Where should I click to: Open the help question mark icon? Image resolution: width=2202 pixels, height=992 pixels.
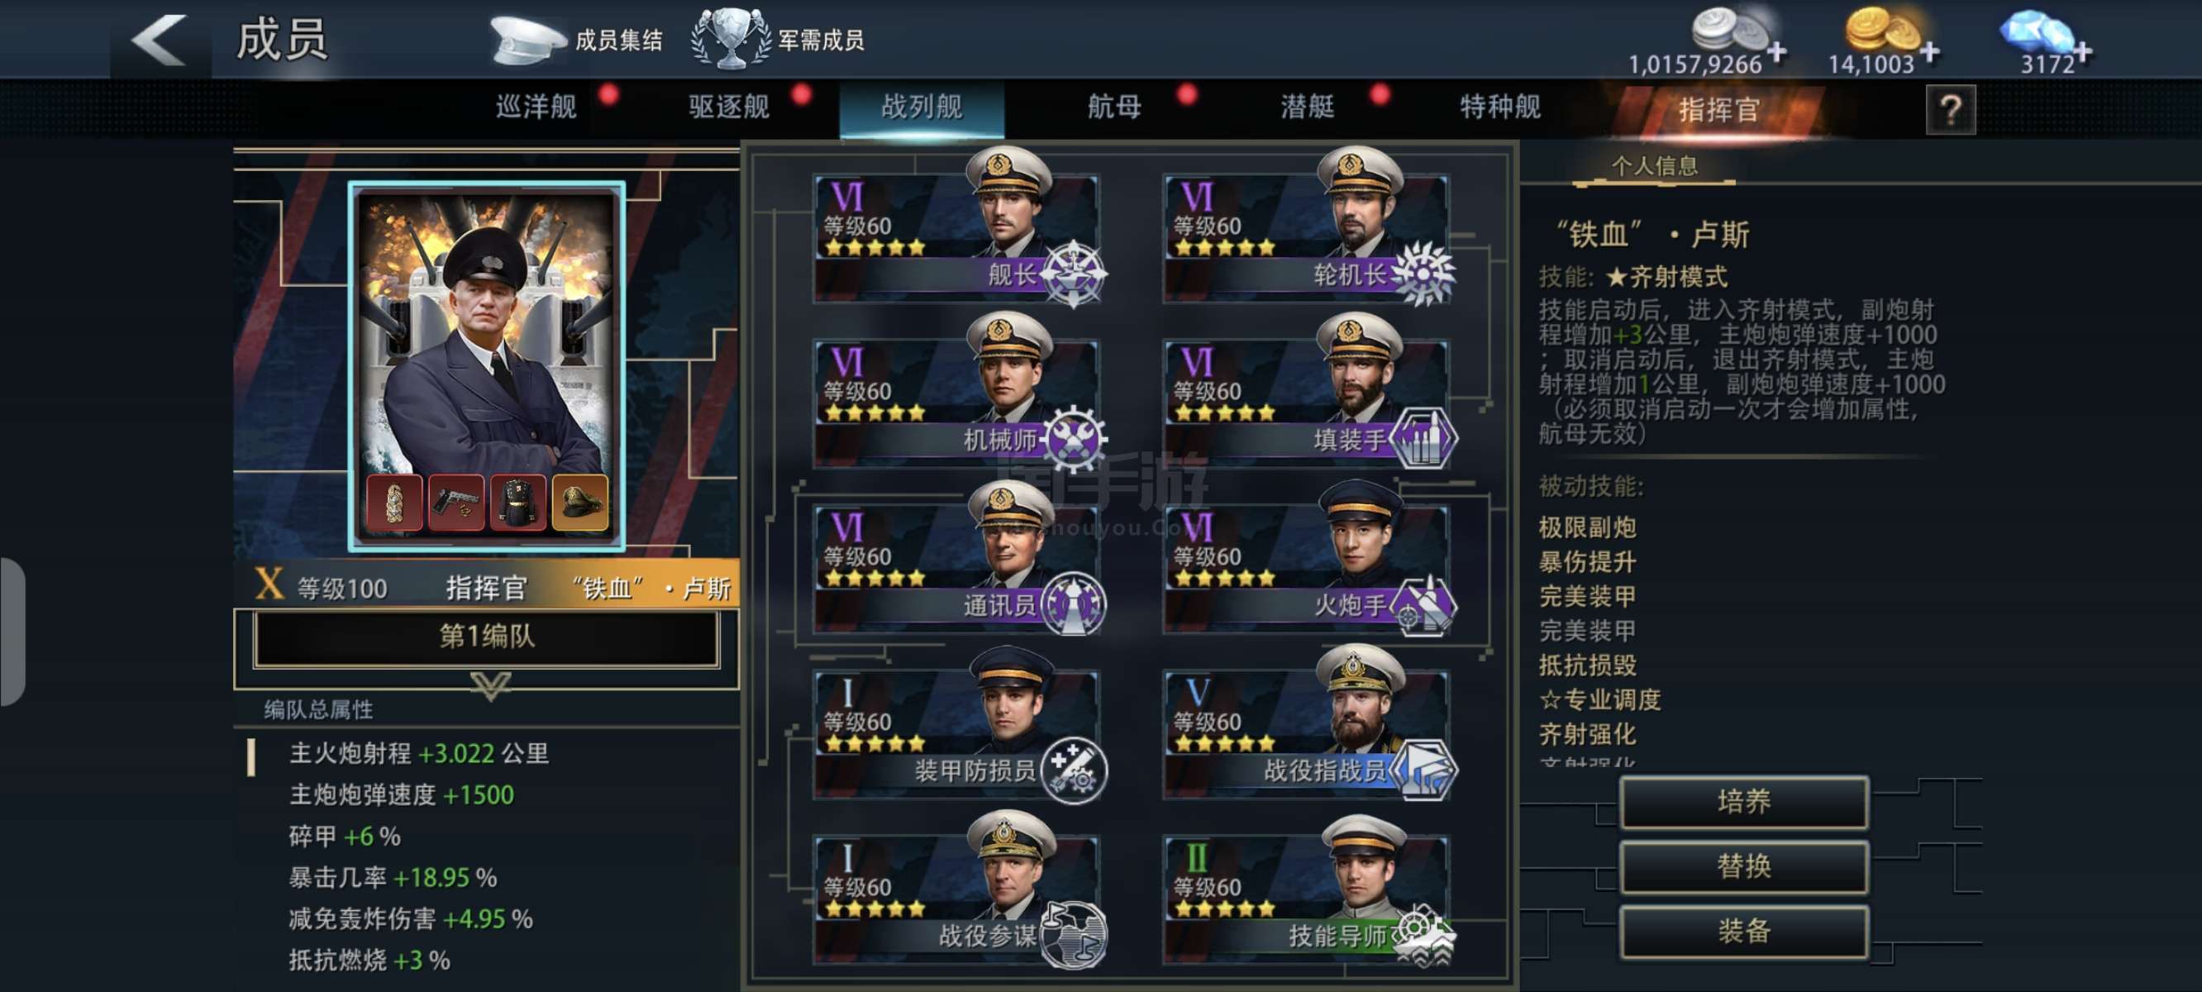tap(1950, 109)
